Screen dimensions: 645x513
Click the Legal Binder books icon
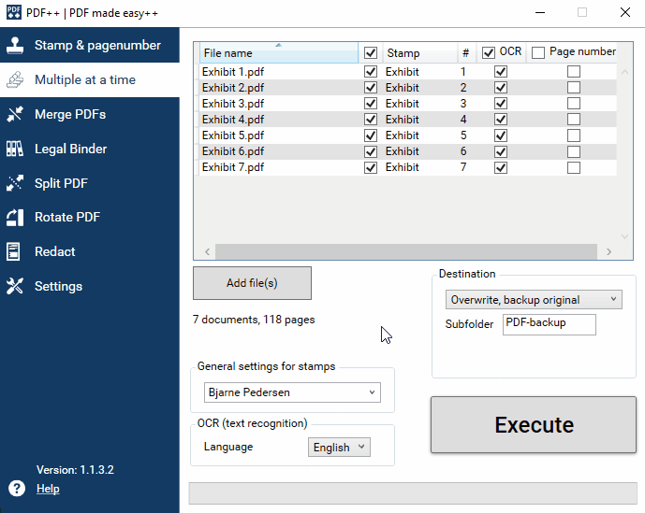[15, 149]
